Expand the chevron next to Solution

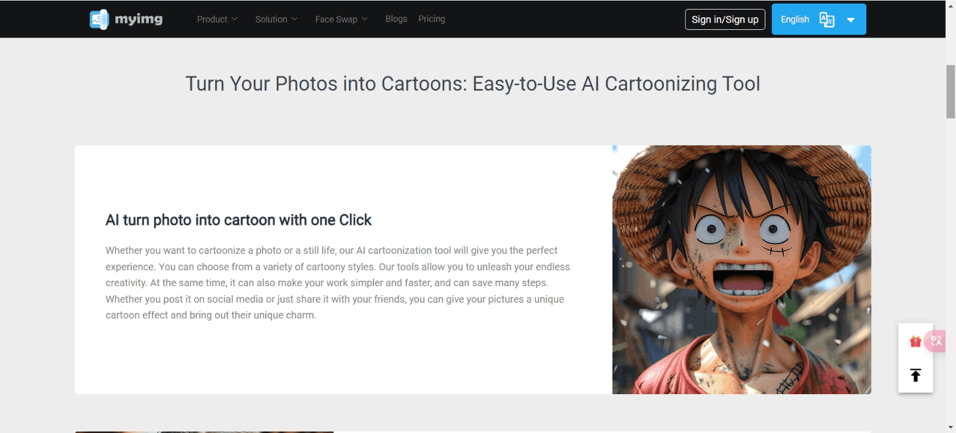(295, 19)
